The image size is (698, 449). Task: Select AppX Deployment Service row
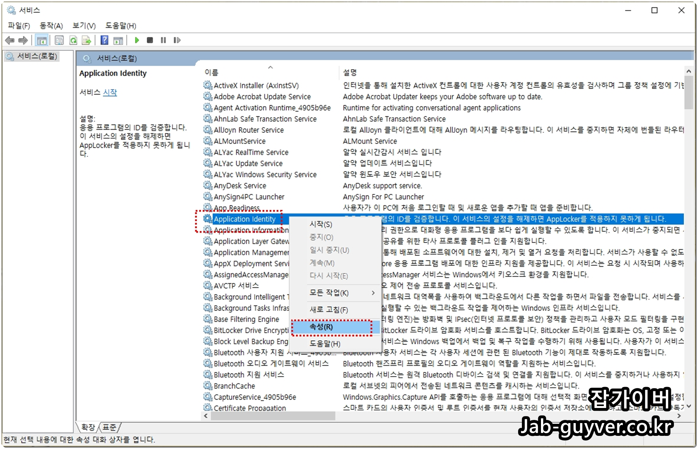pyautogui.click(x=251, y=263)
